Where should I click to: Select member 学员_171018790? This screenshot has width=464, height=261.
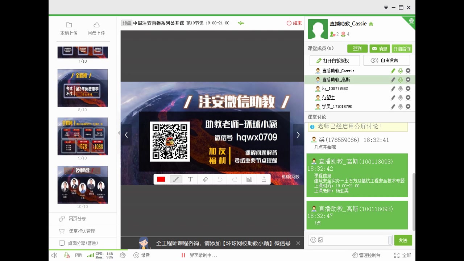point(360,107)
